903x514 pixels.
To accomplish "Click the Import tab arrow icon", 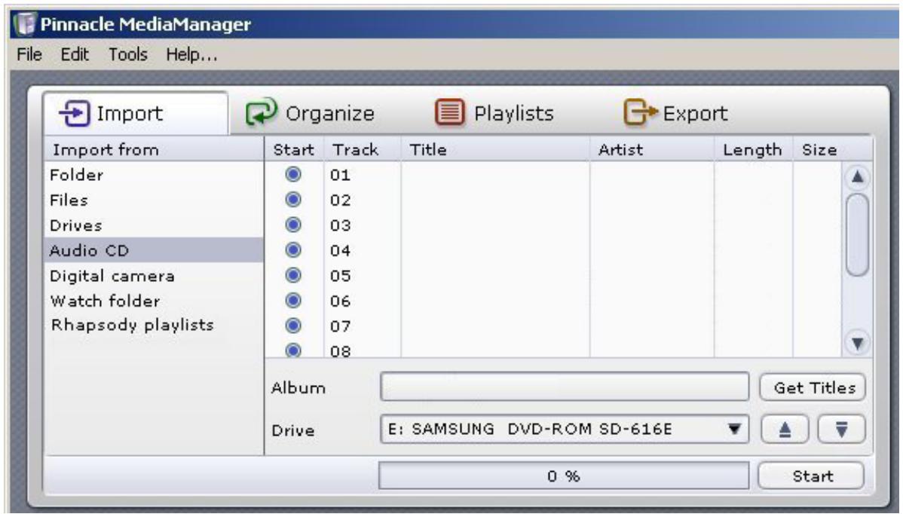I will pyautogui.click(x=75, y=113).
